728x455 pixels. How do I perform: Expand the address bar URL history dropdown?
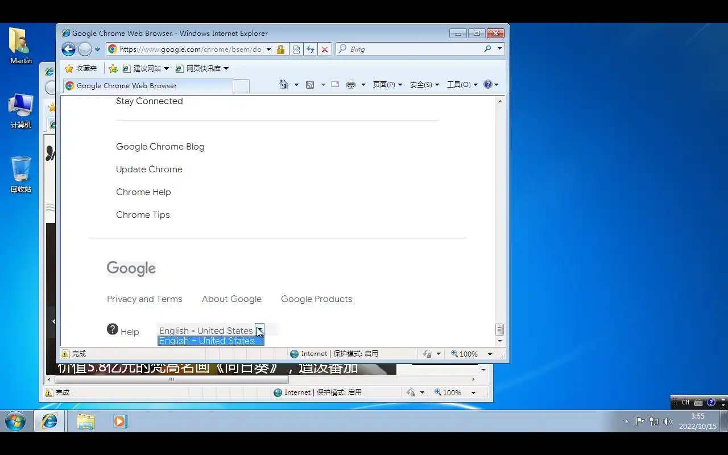(x=268, y=49)
